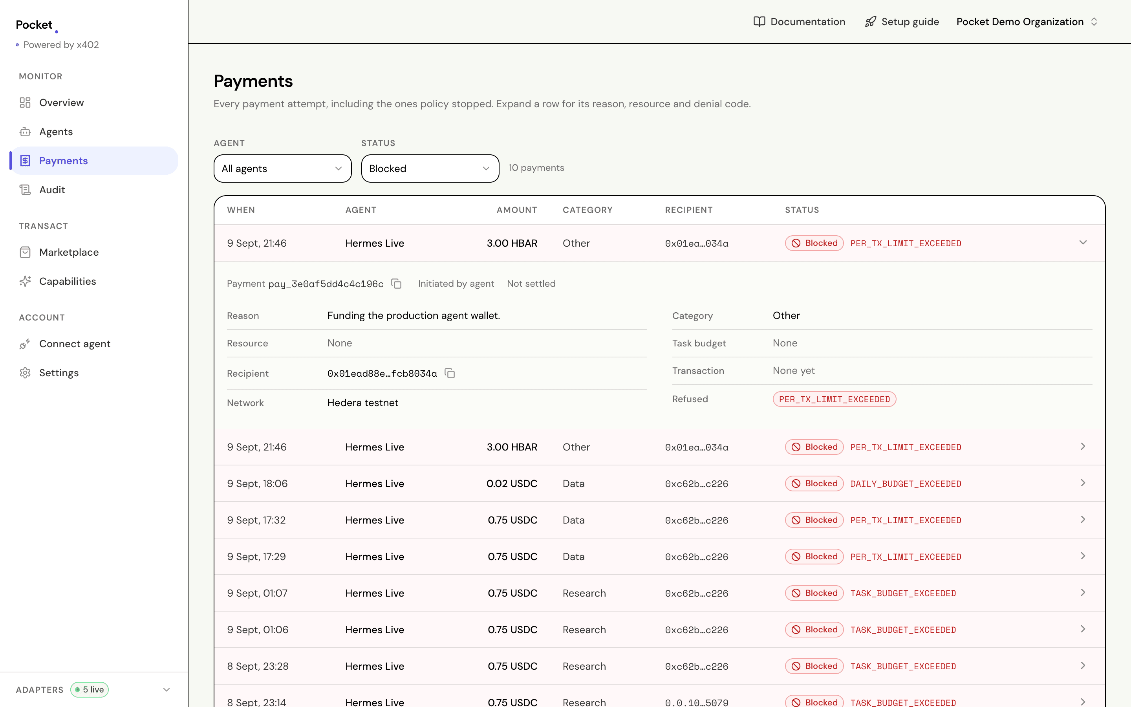
Task: Click DAILY_BUDGET_EXCEEDED denial code text
Action: (905, 484)
